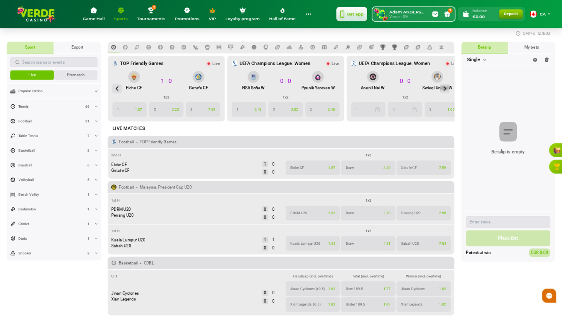Click the Deposit button
Screen dimensions: 562x316
511,13
